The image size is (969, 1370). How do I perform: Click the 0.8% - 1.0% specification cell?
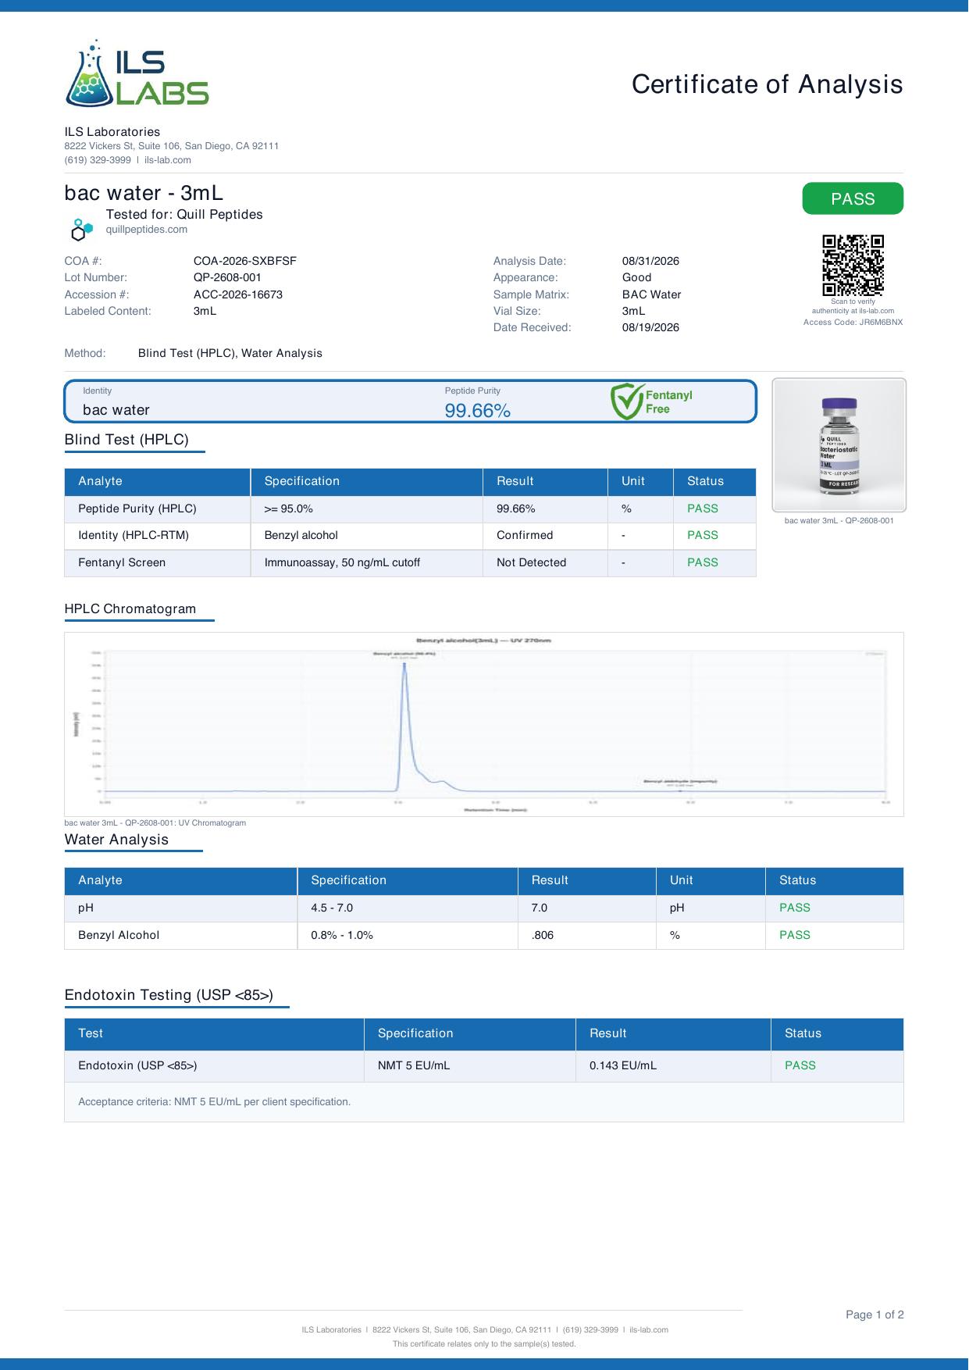pyautogui.click(x=408, y=935)
